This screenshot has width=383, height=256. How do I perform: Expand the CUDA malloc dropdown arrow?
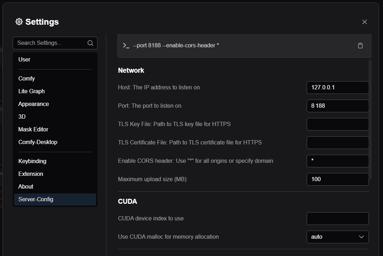pyautogui.click(x=361, y=237)
